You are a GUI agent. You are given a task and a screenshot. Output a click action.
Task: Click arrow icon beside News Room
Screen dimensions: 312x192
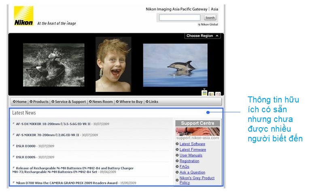click(90, 102)
